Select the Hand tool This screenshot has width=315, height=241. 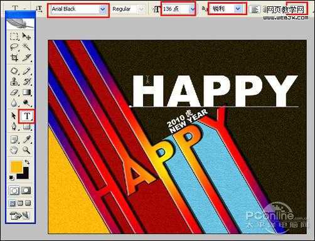[x=14, y=150]
